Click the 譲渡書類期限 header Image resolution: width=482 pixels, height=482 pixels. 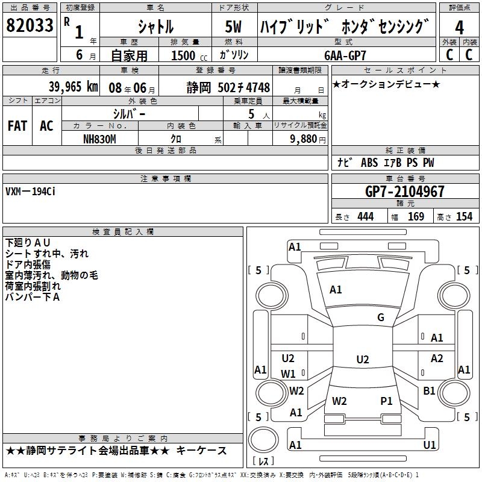pyautogui.click(x=300, y=70)
